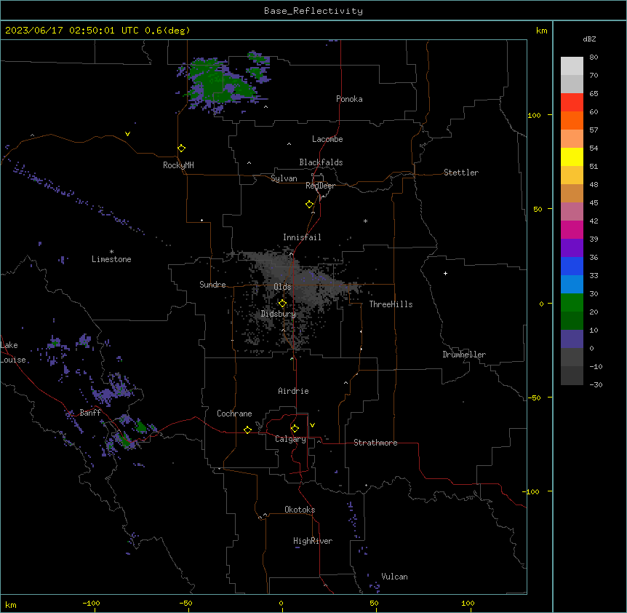Viewport: 627px width, 613px height.
Task: Select the yellow V marker northwest of RockyMH
Action: click(127, 134)
